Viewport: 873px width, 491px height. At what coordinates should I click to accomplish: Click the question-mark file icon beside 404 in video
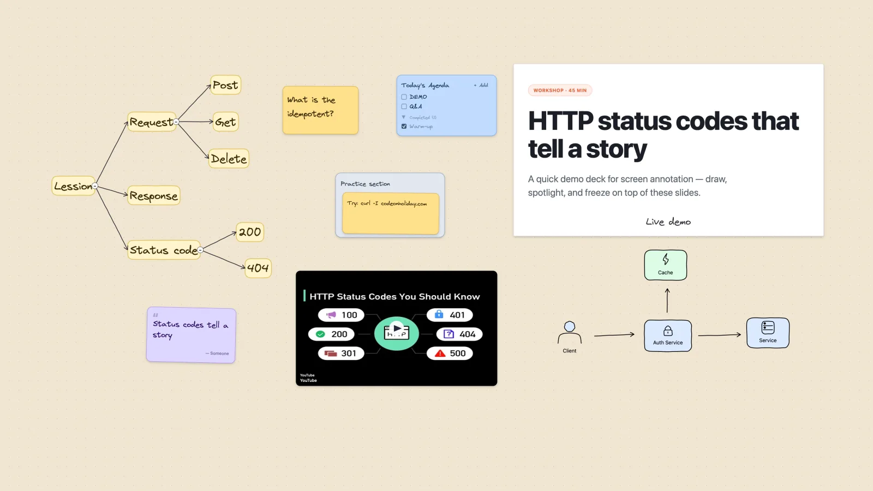click(x=449, y=334)
